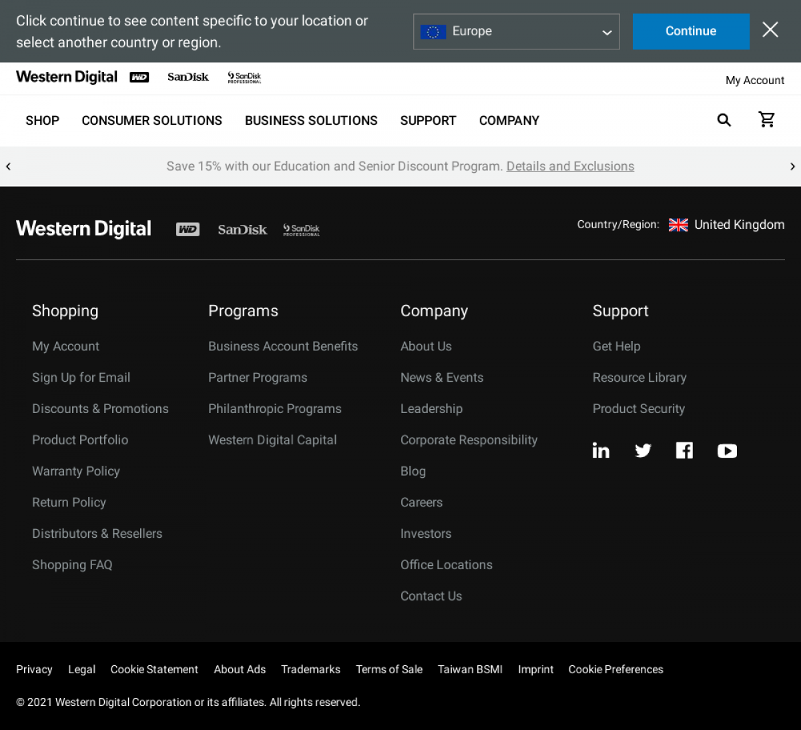Open Distributors & Resellers link
The image size is (801, 730).
point(97,534)
